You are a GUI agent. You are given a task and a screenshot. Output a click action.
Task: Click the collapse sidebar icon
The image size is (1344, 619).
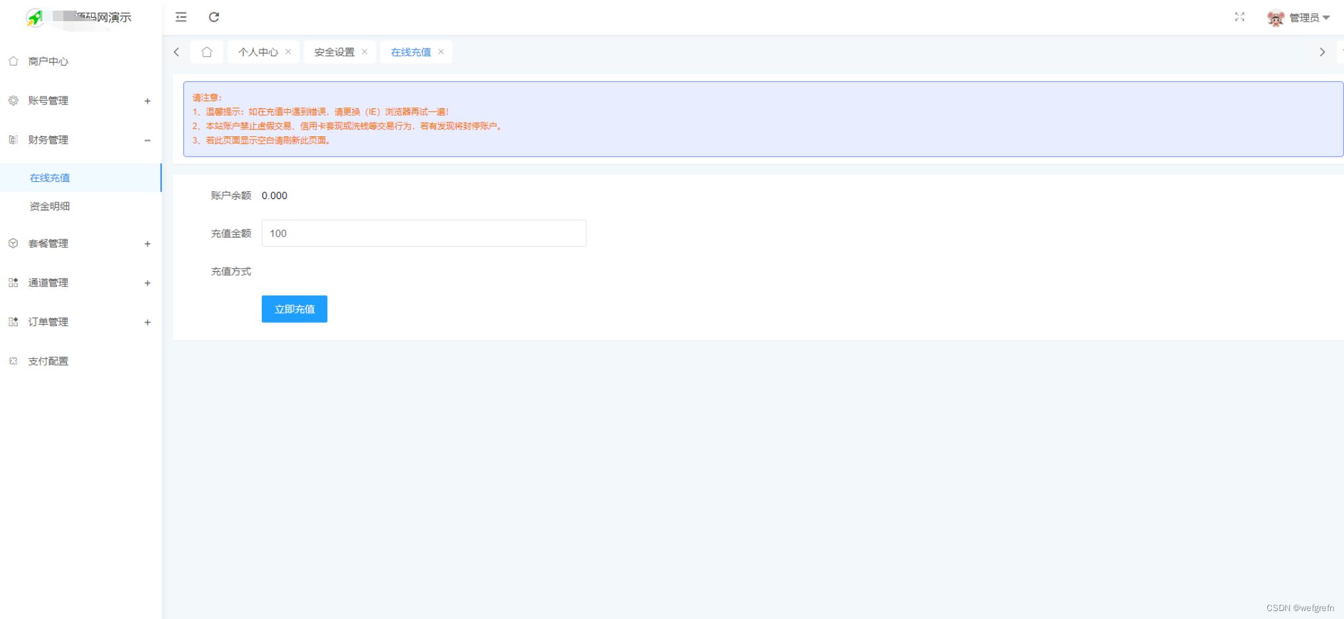coord(180,17)
